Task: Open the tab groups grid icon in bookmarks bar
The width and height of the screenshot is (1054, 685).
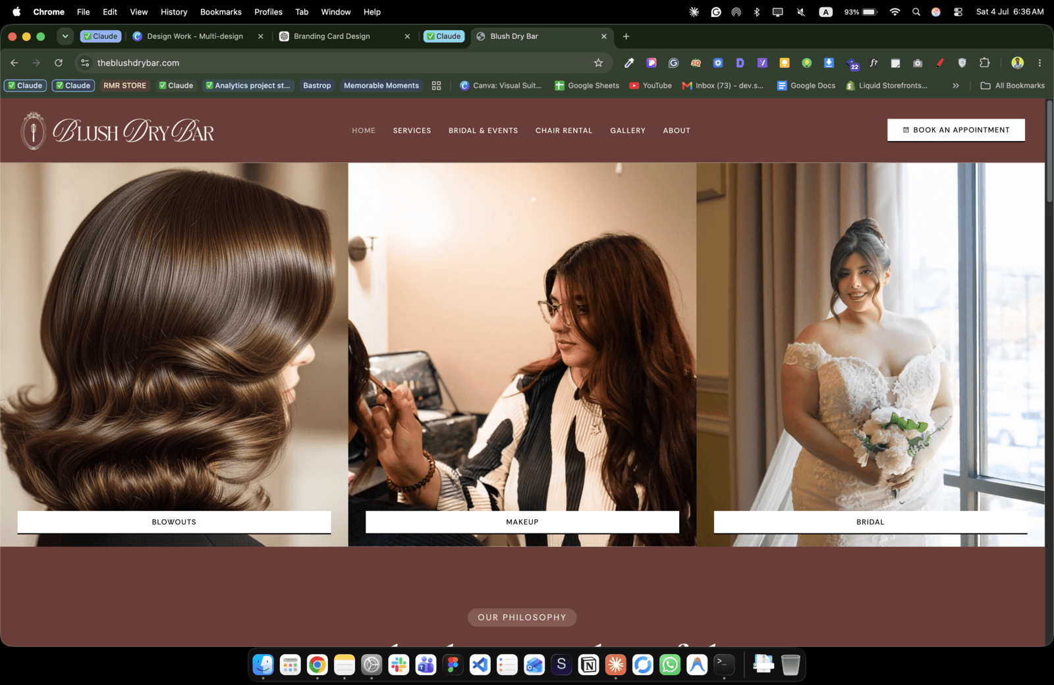Action: tap(436, 86)
